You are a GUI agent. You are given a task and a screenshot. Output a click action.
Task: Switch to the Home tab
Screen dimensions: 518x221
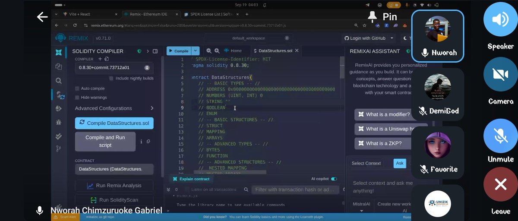[x=233, y=51]
